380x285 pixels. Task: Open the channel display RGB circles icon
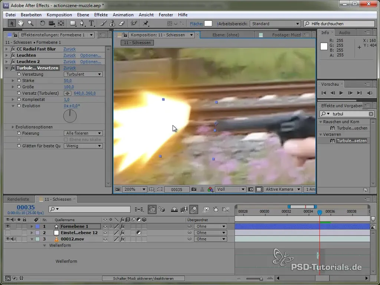point(210,190)
